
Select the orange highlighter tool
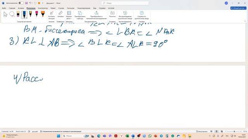43,14
